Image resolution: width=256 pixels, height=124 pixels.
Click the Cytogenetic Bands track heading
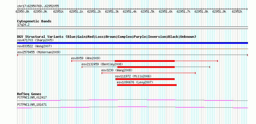pos(34,21)
